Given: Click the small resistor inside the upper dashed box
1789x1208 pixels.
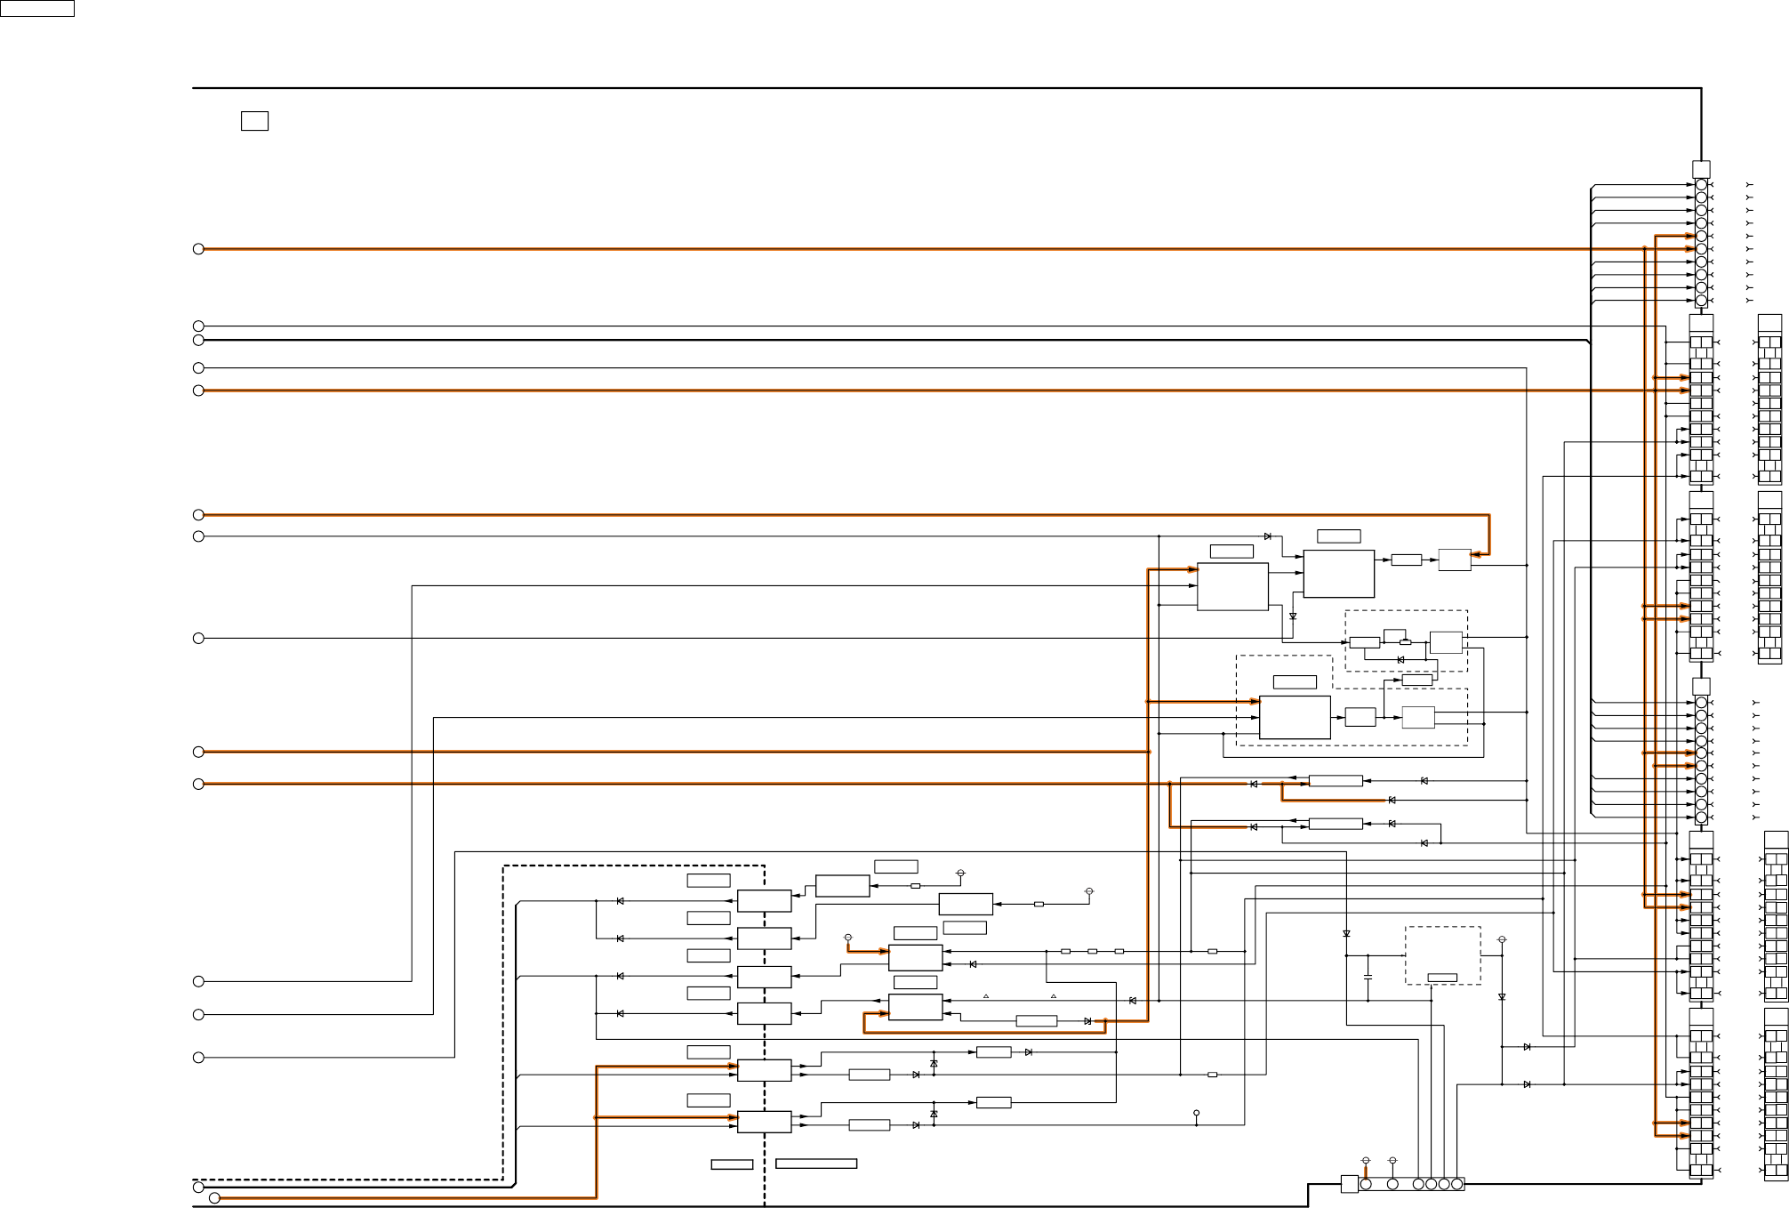Looking at the screenshot, I should click(x=1405, y=641).
